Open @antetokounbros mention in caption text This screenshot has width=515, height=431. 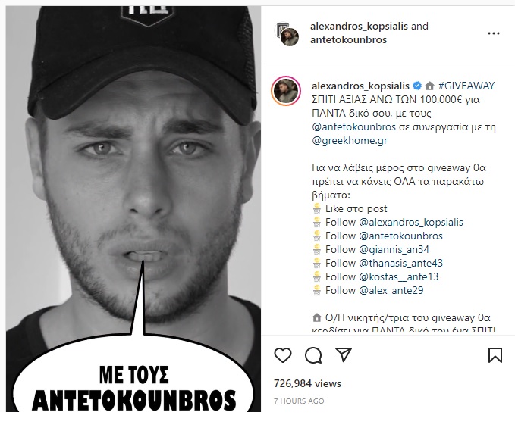click(353, 127)
